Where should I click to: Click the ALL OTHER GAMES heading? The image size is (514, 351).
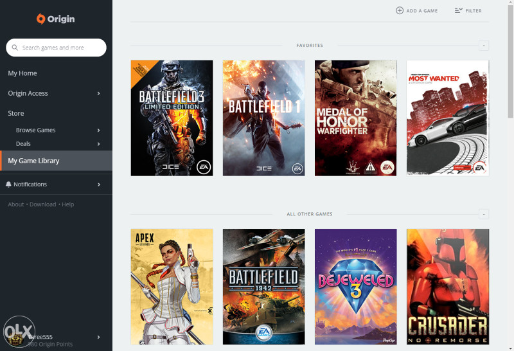(310, 214)
